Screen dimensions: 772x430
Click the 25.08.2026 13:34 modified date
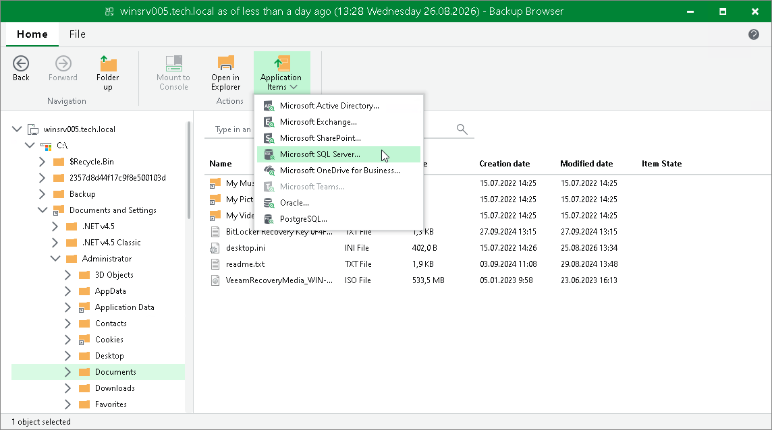(589, 248)
